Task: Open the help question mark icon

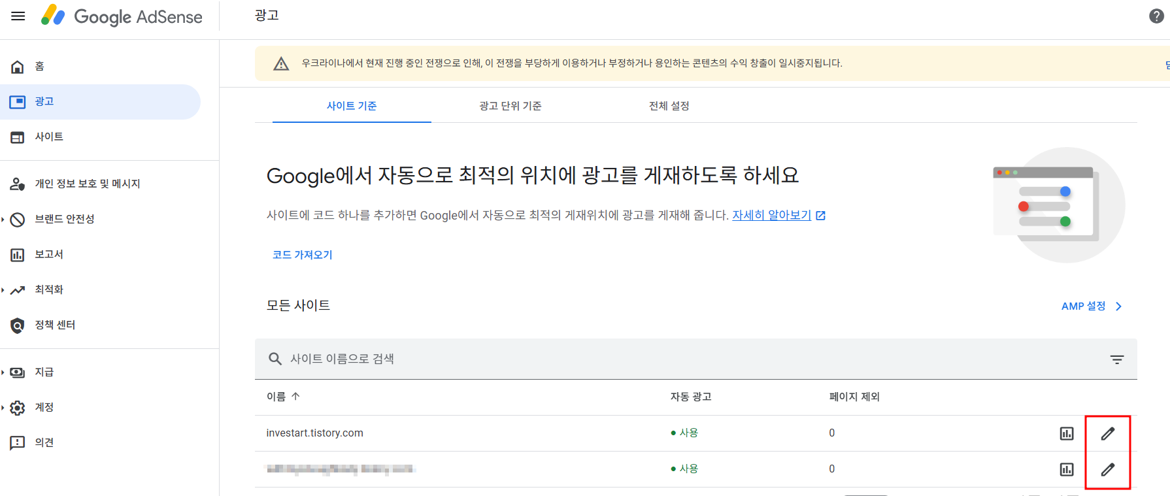Action: 1156,16
